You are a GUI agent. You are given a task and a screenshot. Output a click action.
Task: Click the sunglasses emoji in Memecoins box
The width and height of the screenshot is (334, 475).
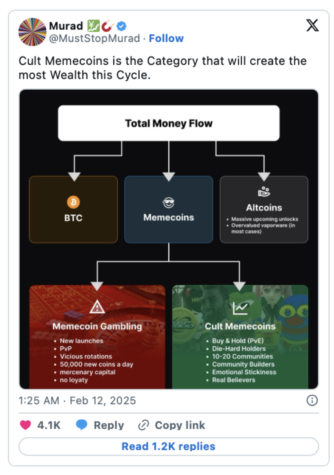tap(169, 202)
